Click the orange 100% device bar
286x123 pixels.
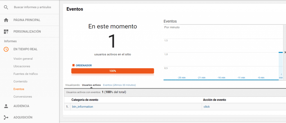(x=113, y=71)
